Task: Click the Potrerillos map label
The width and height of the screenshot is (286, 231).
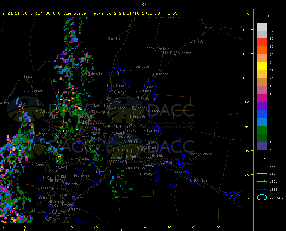Action: click(x=58, y=131)
